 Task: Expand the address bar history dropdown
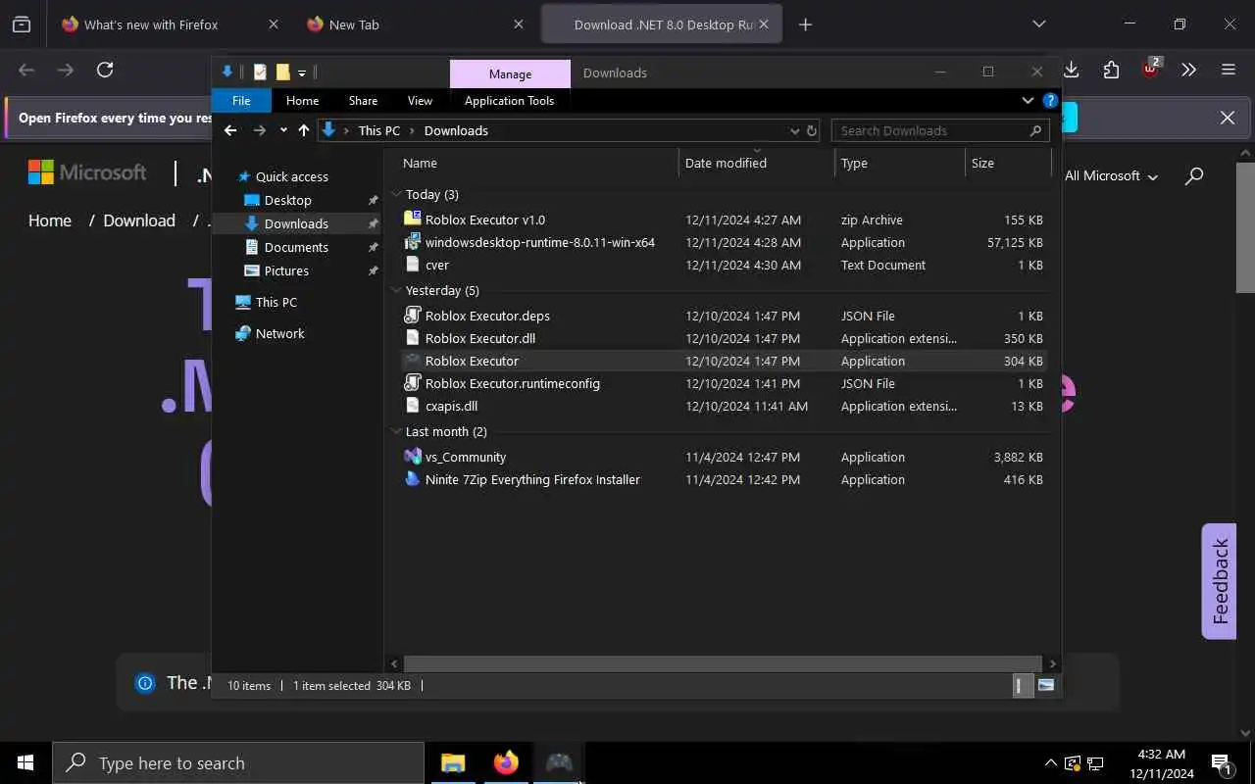point(794,130)
